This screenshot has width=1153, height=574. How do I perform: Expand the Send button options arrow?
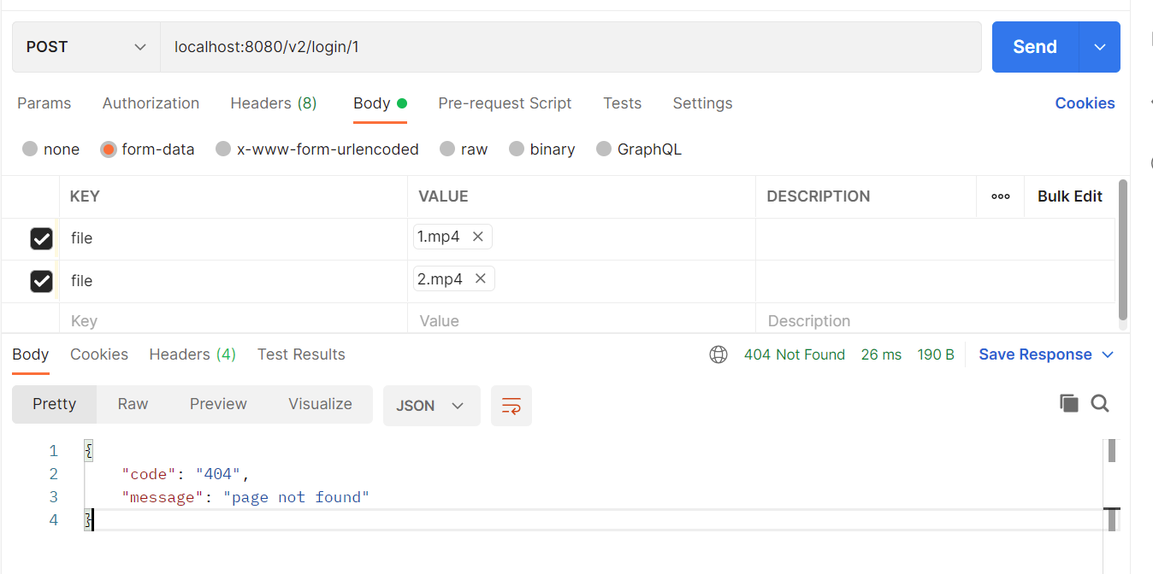click(x=1100, y=47)
